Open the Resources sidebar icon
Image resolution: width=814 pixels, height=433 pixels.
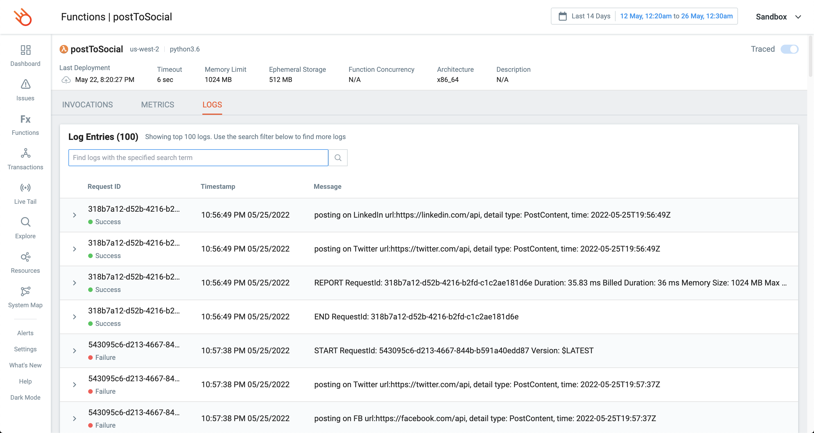pyautogui.click(x=25, y=257)
